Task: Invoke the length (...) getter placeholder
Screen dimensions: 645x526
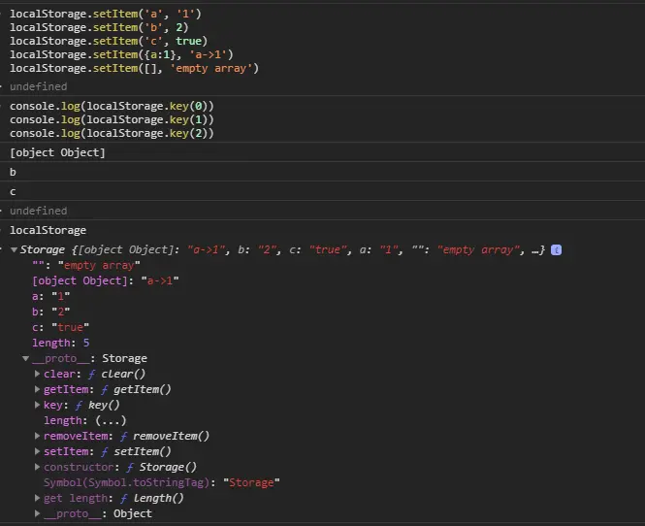Action: [111, 420]
